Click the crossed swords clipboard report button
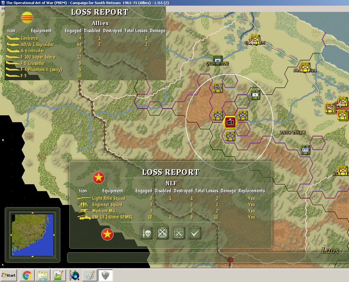 [162, 233]
